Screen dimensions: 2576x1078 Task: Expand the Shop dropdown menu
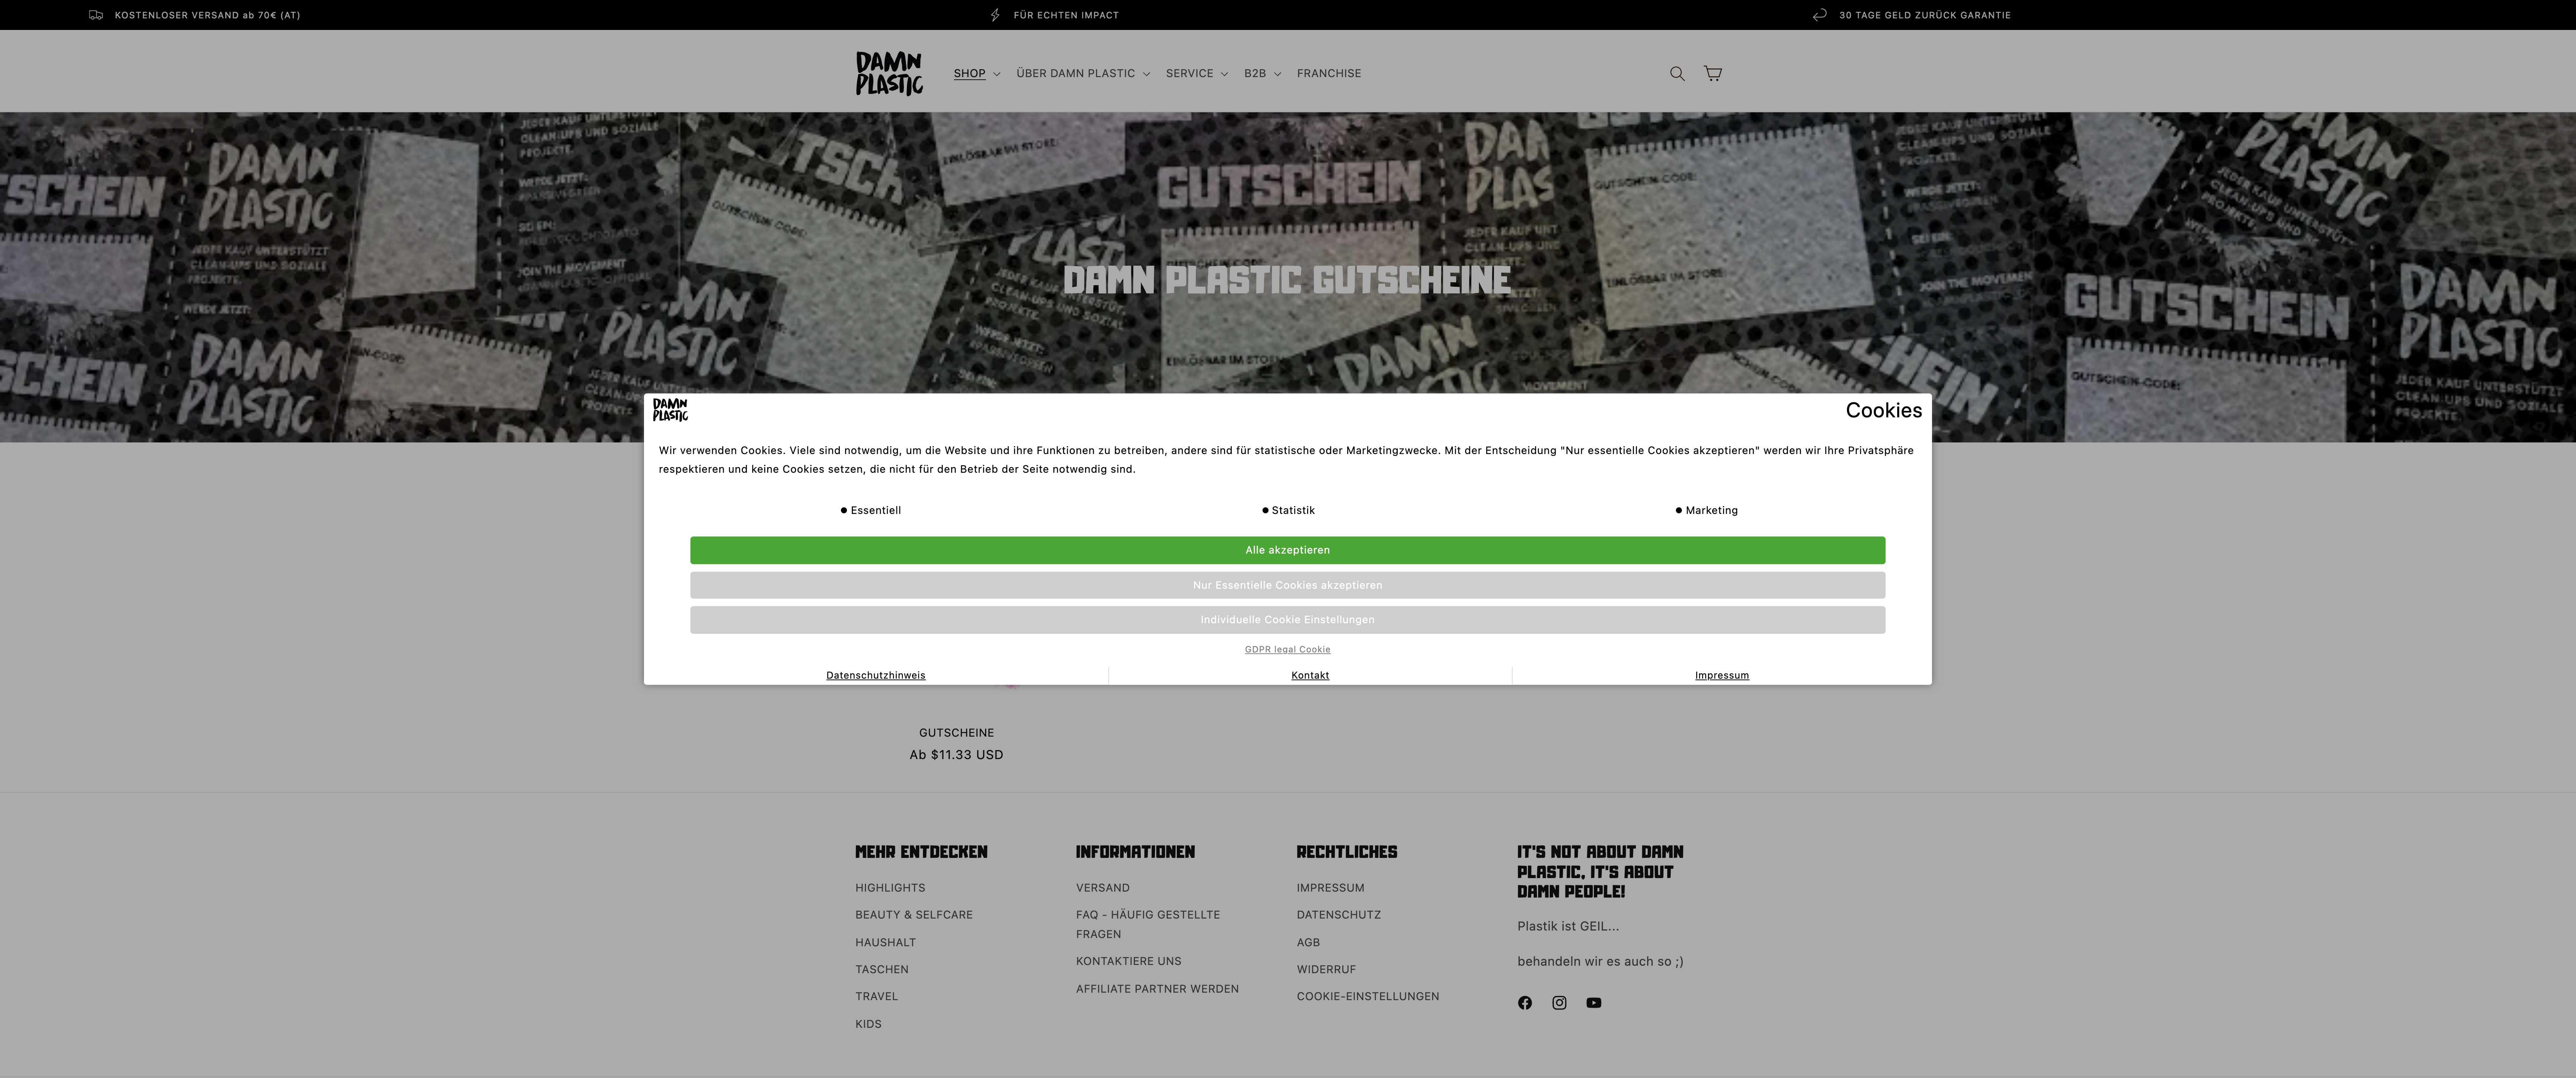976,73
